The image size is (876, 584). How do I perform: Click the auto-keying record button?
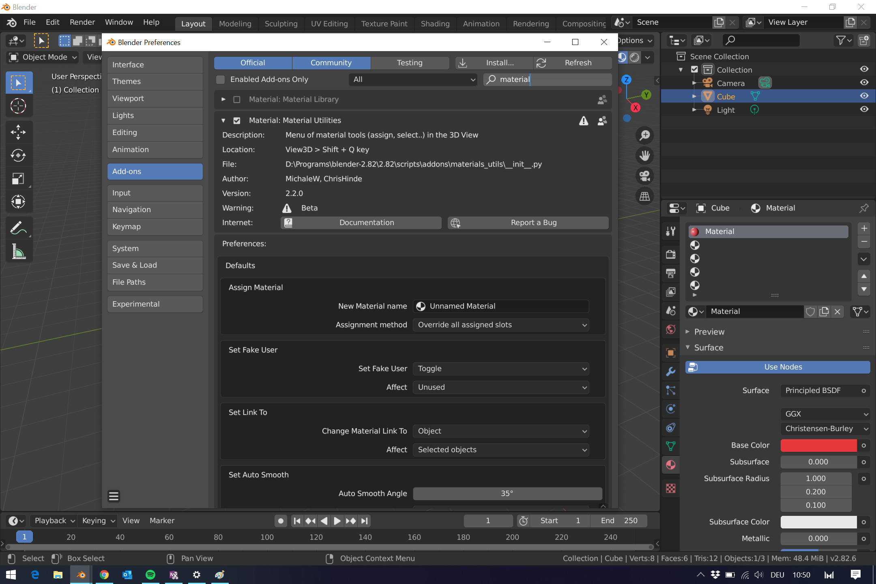(x=281, y=521)
